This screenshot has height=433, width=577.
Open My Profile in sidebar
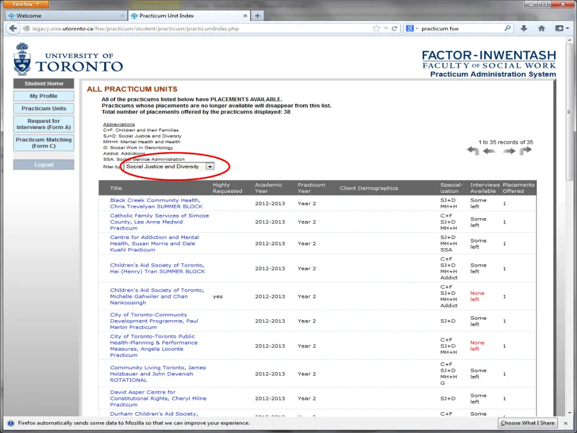coord(44,96)
